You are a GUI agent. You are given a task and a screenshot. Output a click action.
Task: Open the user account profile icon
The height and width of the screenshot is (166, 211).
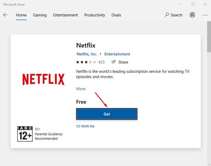click(x=192, y=15)
